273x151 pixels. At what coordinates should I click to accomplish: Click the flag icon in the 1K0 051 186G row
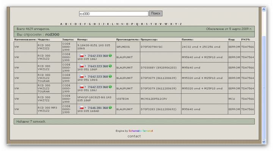click(x=82, y=77)
